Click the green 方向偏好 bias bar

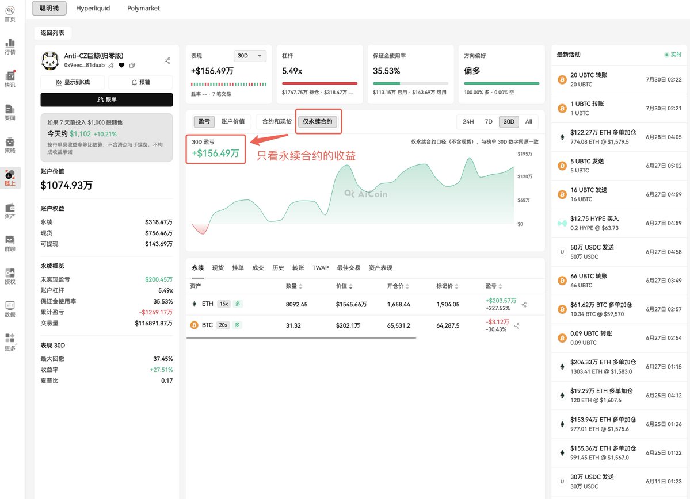click(502, 83)
